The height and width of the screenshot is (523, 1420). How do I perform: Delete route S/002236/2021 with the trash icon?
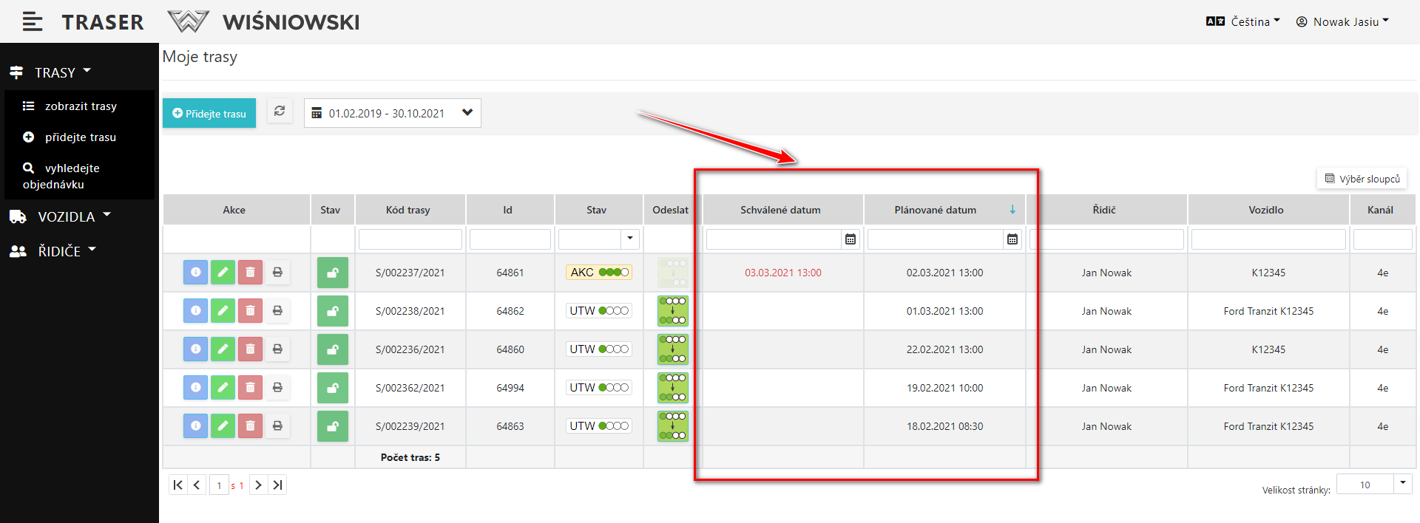coord(250,349)
